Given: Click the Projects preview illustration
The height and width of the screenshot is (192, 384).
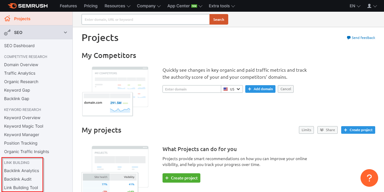Looking at the screenshot, I should (115, 169).
